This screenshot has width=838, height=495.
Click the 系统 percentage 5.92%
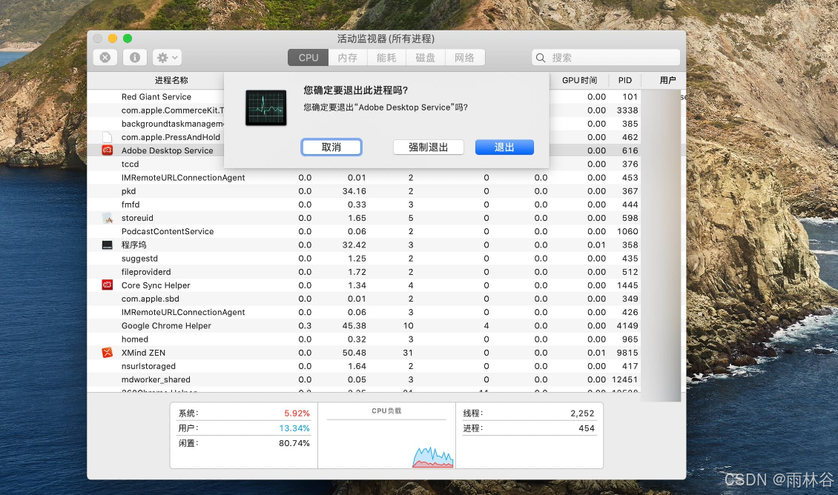tap(297, 413)
